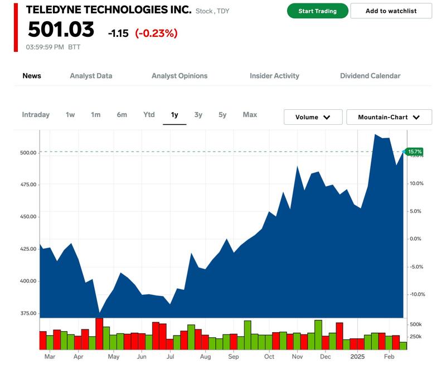Select the 1w time range

(70, 115)
